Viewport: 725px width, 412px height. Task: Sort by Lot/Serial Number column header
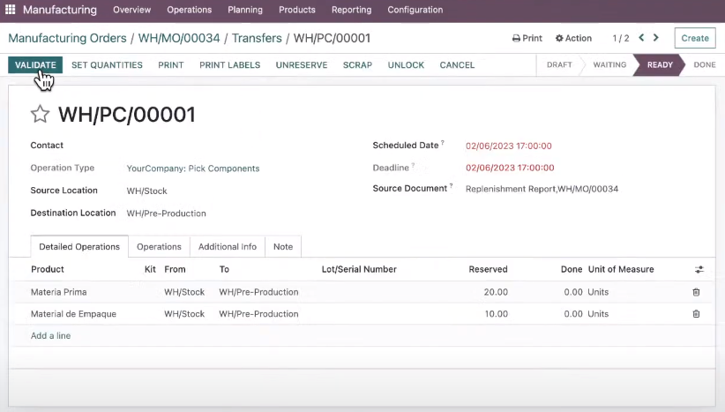pos(359,269)
